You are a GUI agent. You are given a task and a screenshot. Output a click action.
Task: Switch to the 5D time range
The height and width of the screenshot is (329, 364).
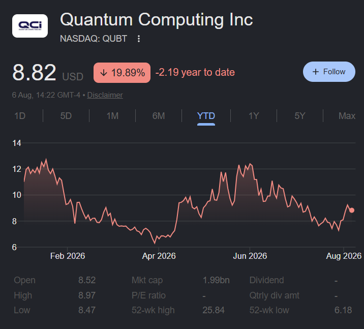point(66,116)
